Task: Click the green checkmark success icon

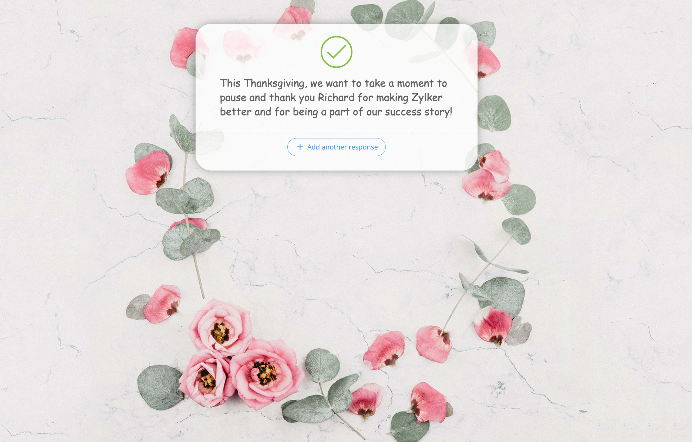Action: pyautogui.click(x=336, y=52)
